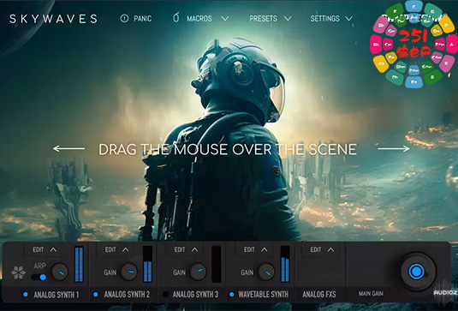Expand Analog FXS edit chevron
The width and height of the screenshot is (458, 311).
coord(330,249)
